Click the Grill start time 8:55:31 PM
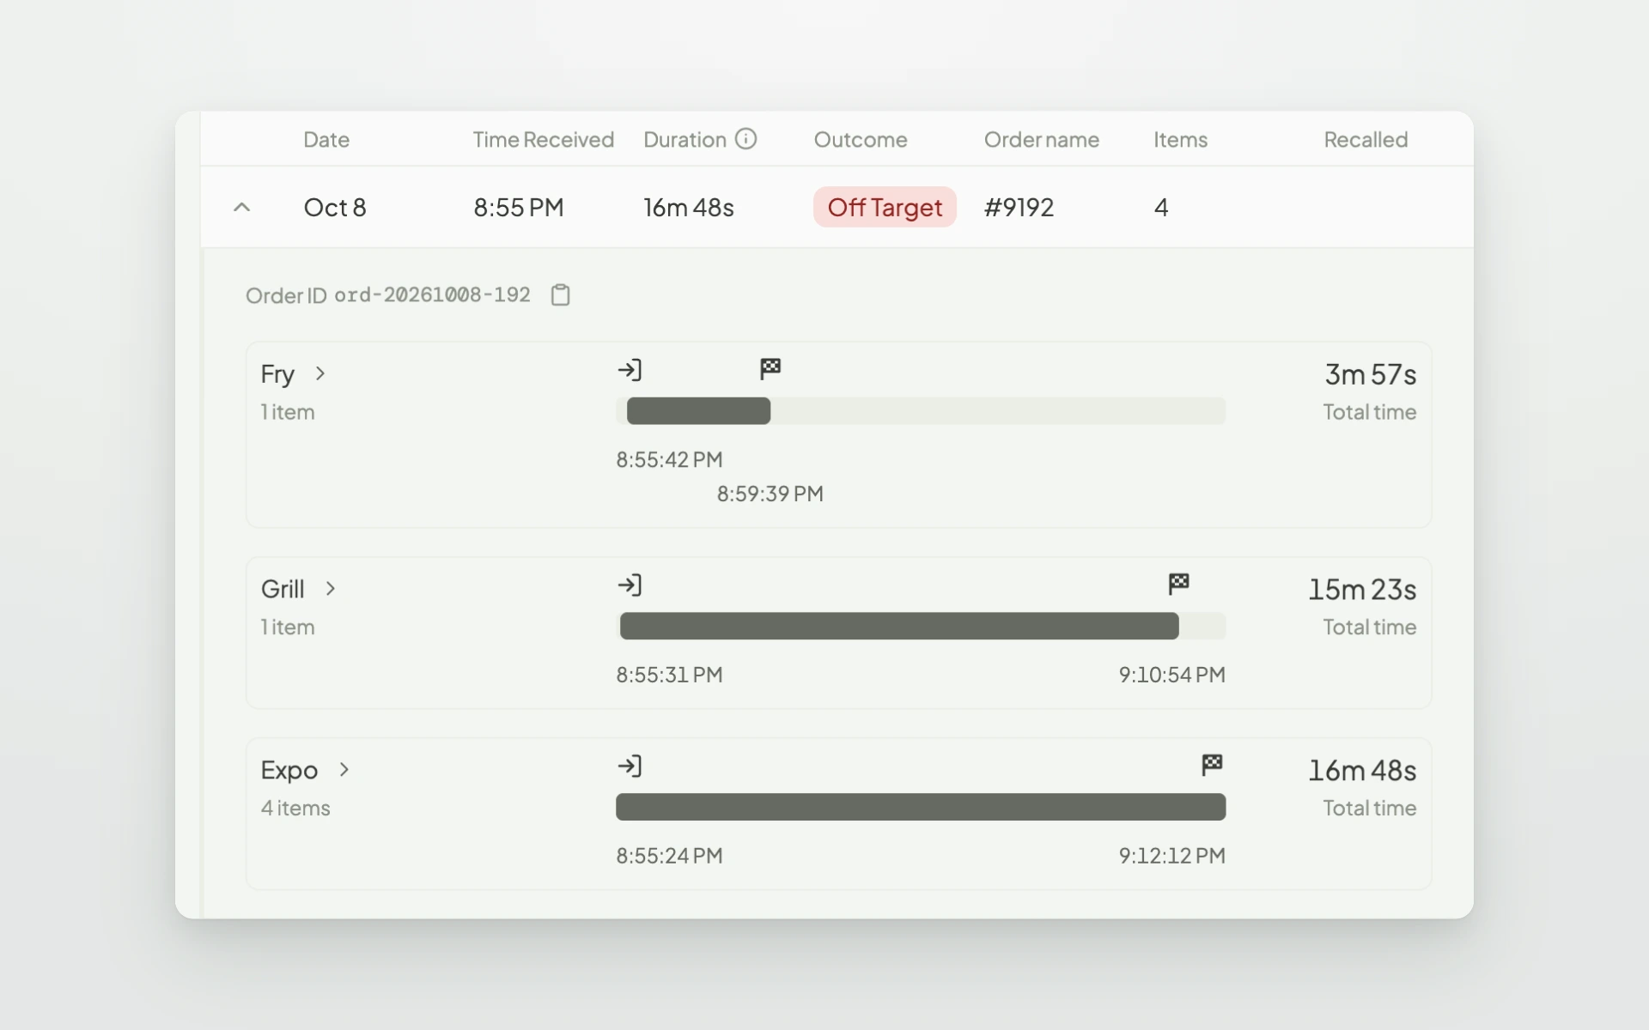1649x1030 pixels. coord(669,675)
